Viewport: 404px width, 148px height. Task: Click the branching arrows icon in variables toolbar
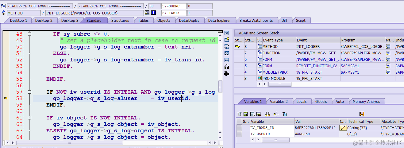tap(276, 114)
